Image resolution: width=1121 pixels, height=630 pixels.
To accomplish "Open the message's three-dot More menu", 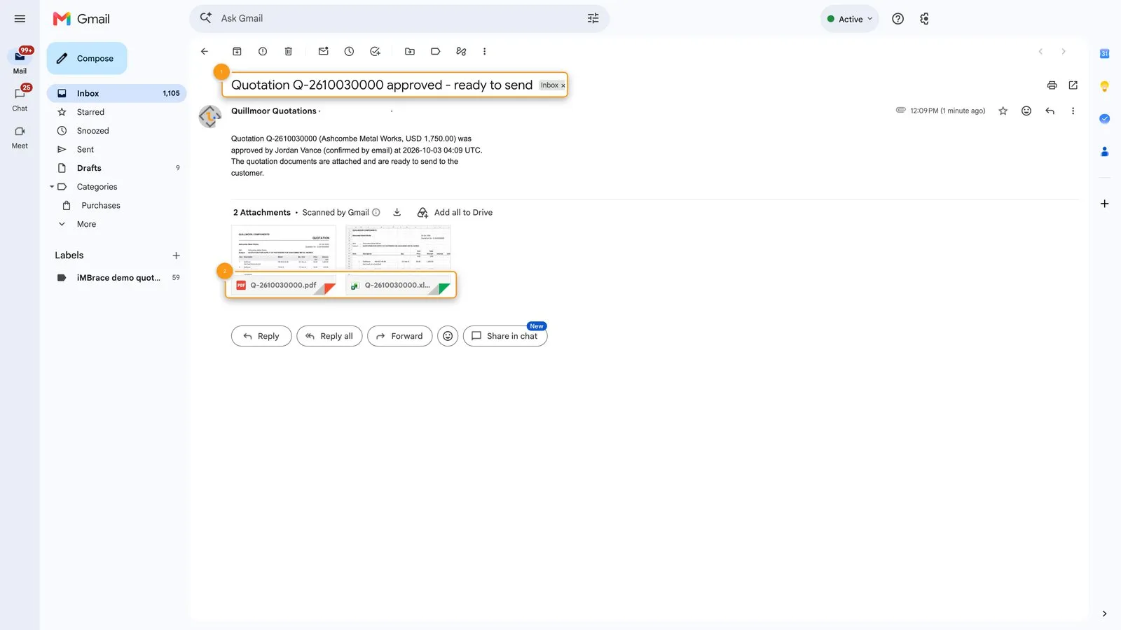I will tap(1073, 111).
